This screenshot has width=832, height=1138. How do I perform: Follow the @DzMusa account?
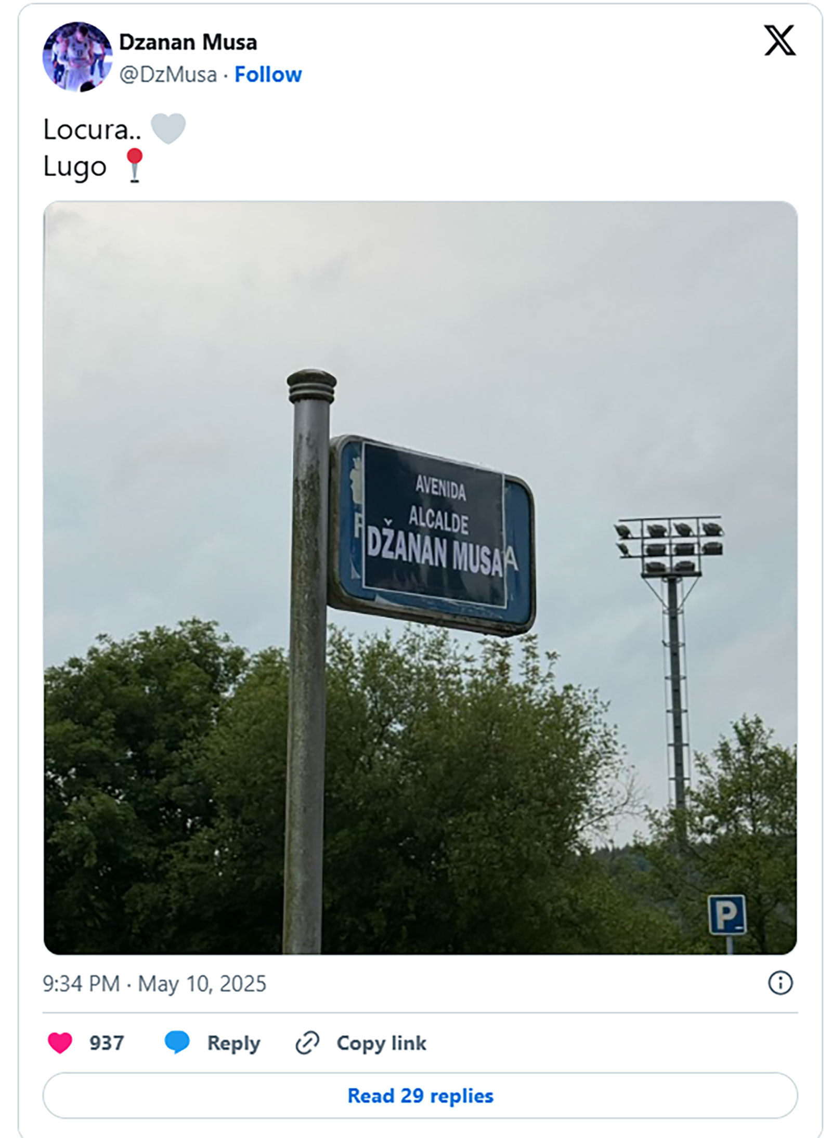pyautogui.click(x=268, y=75)
